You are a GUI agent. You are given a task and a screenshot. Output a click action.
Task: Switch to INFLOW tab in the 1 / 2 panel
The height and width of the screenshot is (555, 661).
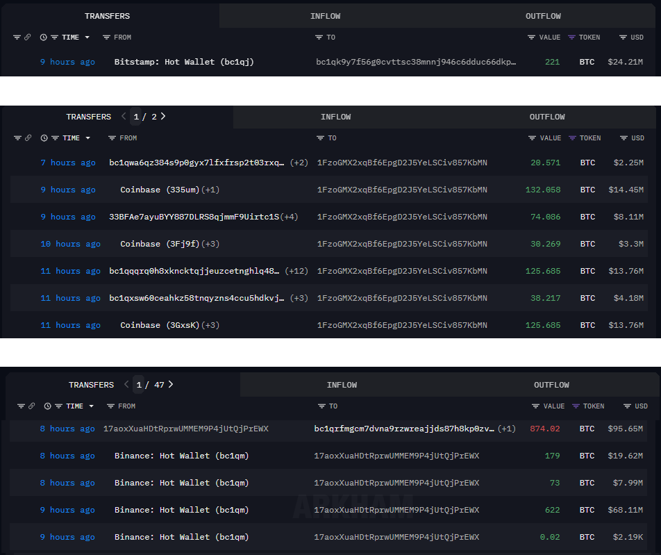[335, 117]
